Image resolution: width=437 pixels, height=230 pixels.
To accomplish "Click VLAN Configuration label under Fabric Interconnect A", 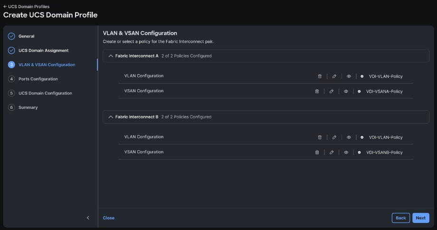I will (x=144, y=76).
